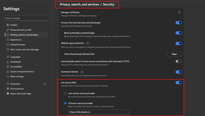Click the Profiles icon in sidebar
Screen dimensions: 205x116
click(x=8, y=25)
